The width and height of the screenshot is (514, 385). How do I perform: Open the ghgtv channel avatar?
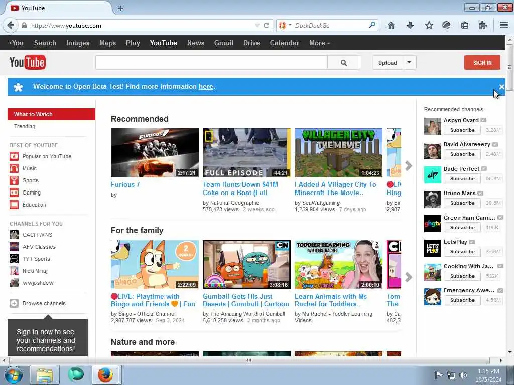[432, 224]
